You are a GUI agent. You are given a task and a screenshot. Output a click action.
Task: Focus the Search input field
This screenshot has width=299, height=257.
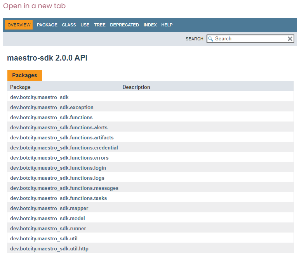(x=250, y=39)
